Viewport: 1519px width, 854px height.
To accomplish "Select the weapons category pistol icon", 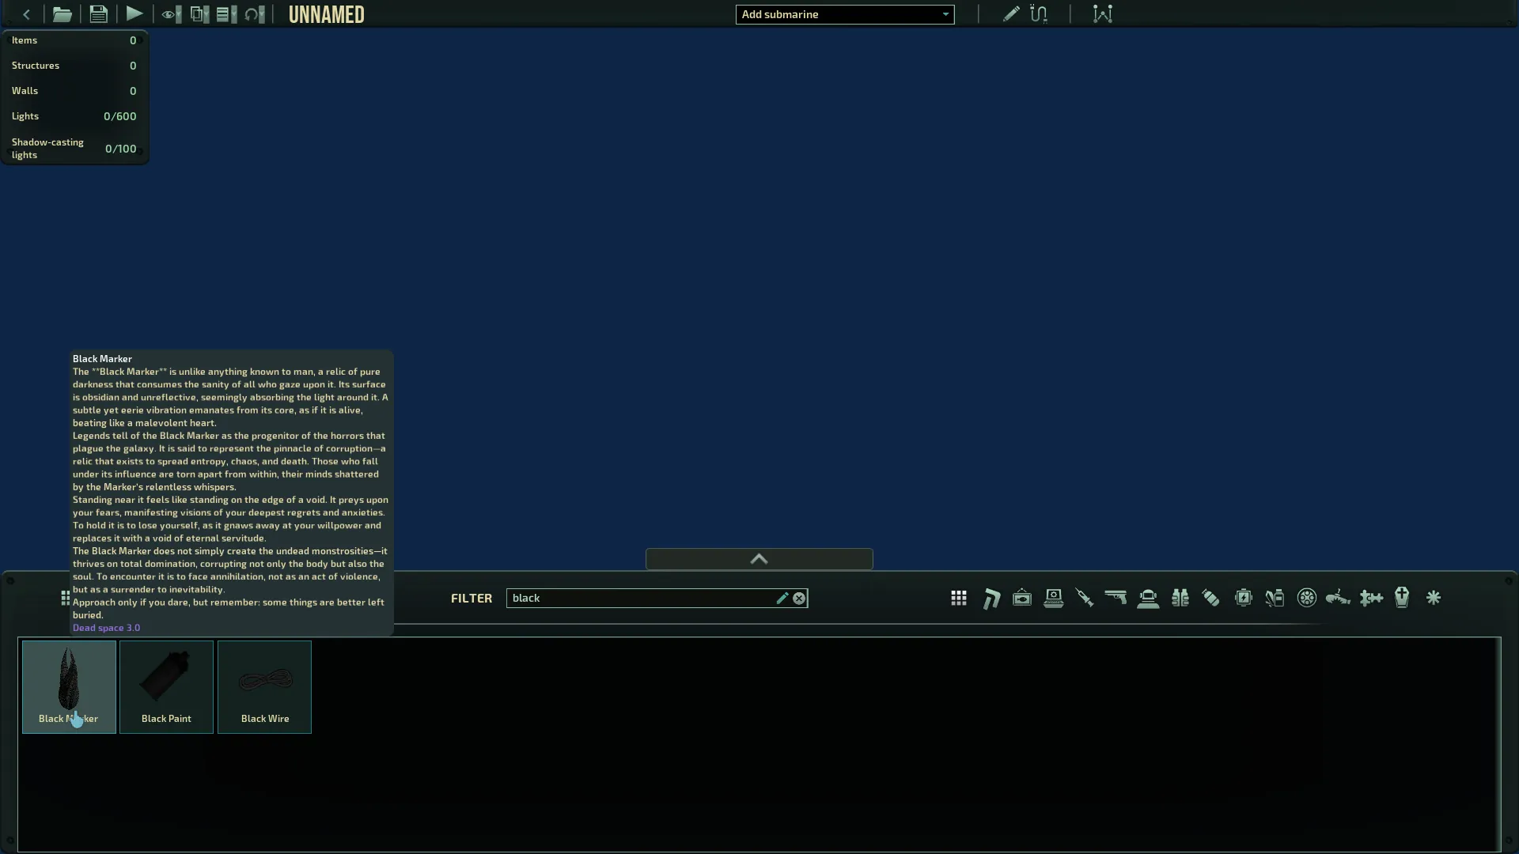I will tap(1116, 599).
